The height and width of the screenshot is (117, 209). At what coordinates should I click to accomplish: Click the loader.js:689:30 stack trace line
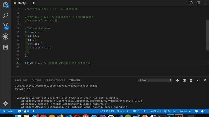[x=64, y=104]
